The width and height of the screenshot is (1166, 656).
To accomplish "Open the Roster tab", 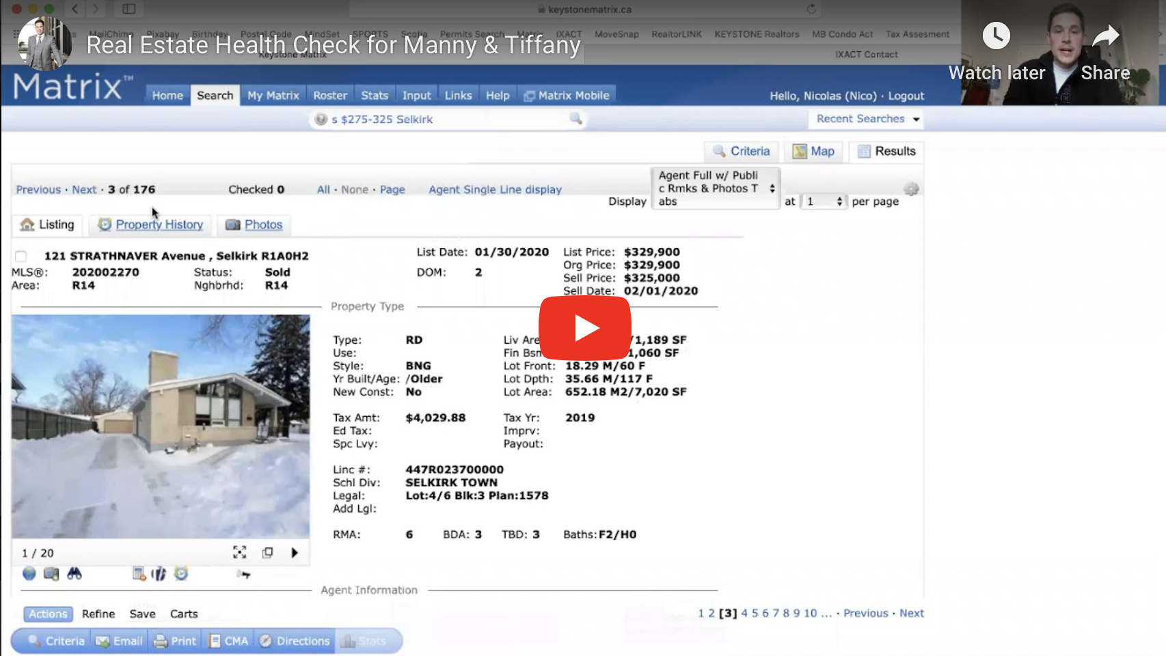I will click(x=330, y=95).
